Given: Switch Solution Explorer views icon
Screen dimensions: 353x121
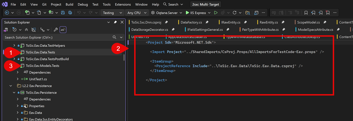Looking at the screenshot, I should pyautogui.click(x=6, y=29).
